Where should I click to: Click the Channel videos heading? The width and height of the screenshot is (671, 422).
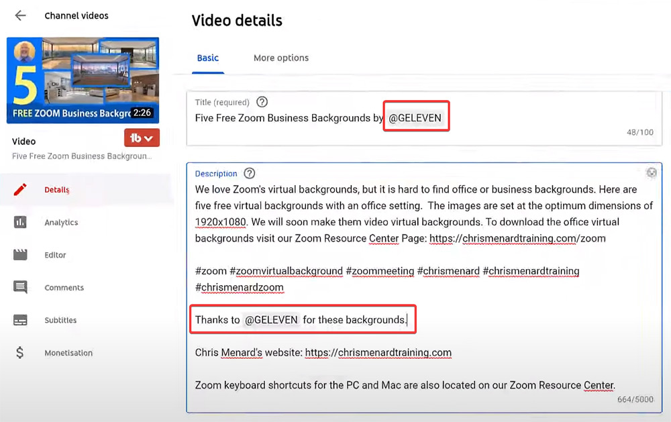[76, 15]
